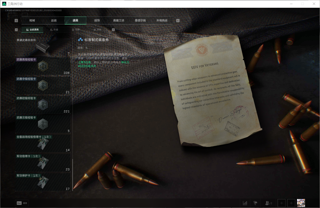Open the 挂饰 tab
This screenshot has width=320, height=208.
point(97,20)
